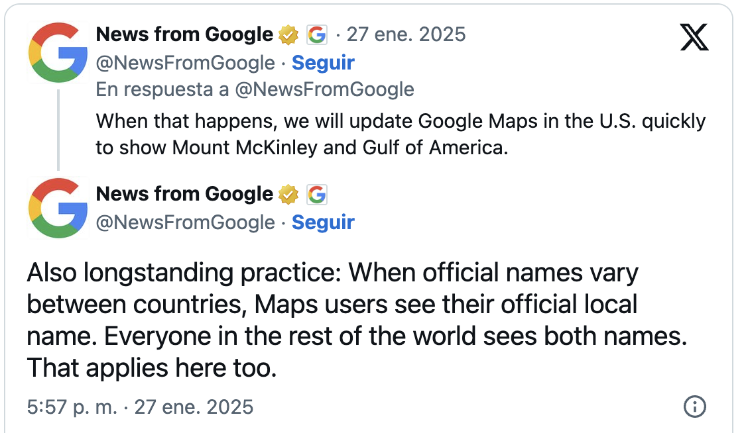Click the second tweet's @NewsFromGoogle handle
This screenshot has height=433, width=748.
[x=186, y=222]
